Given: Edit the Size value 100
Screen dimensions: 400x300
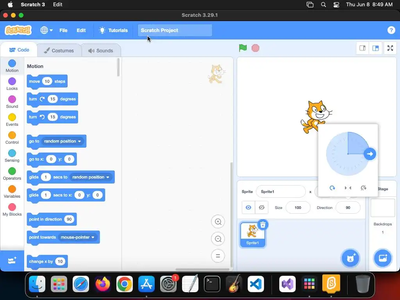Looking at the screenshot, I should (298, 207).
